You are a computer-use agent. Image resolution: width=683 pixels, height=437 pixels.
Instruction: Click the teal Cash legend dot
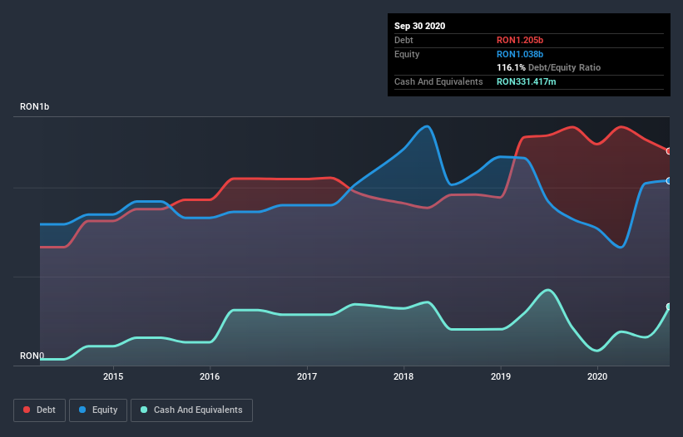[x=144, y=410]
